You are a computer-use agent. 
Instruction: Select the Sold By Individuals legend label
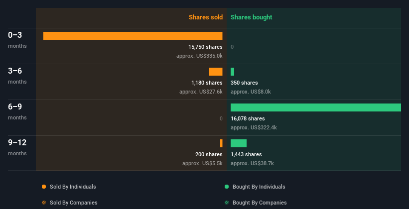[73, 187]
